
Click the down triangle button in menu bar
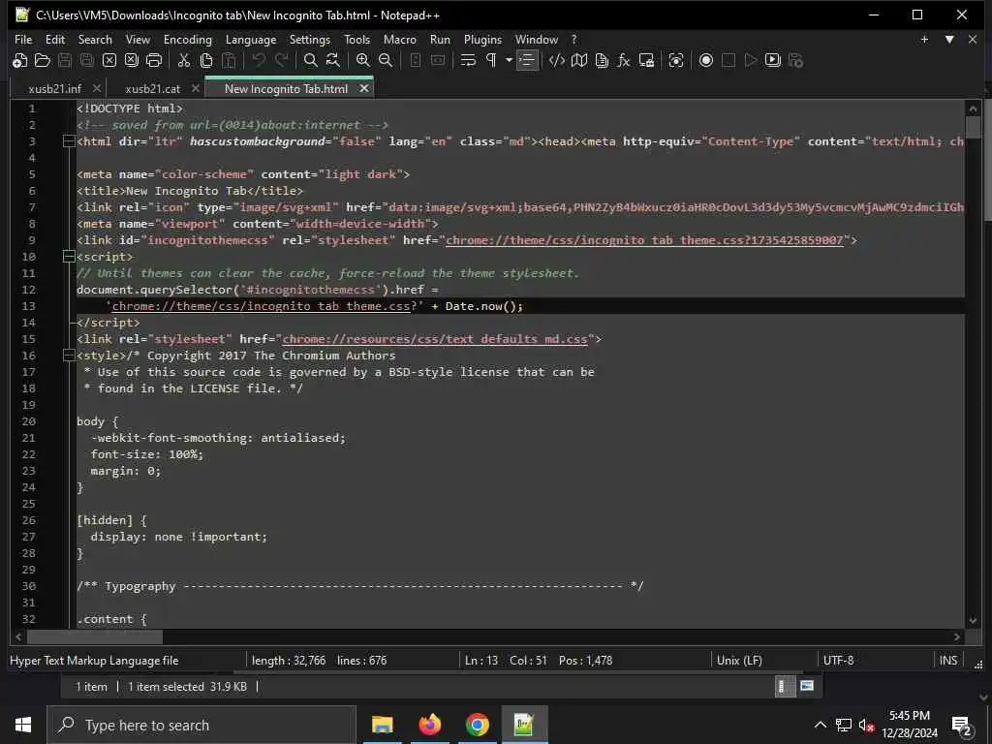click(949, 39)
